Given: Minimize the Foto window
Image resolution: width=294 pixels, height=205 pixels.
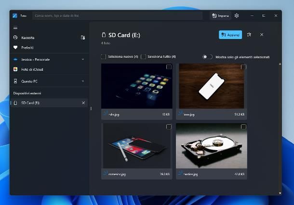Looking at the screenshot, I should 252,15.
